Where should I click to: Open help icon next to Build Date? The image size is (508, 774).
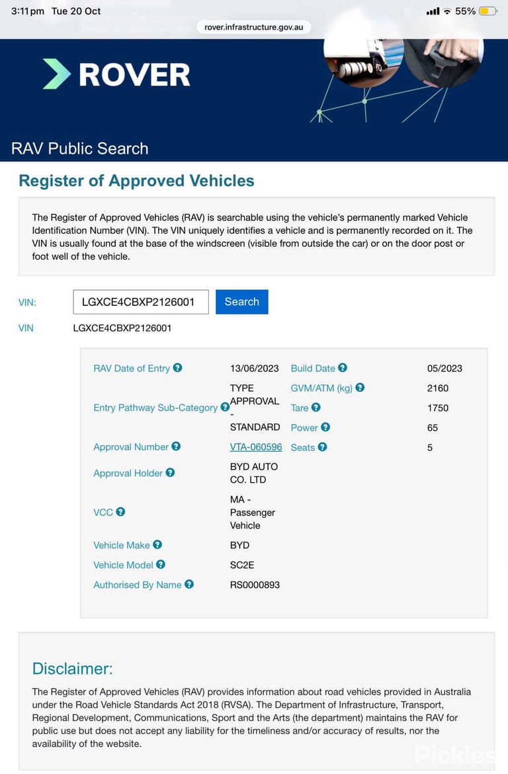(343, 367)
